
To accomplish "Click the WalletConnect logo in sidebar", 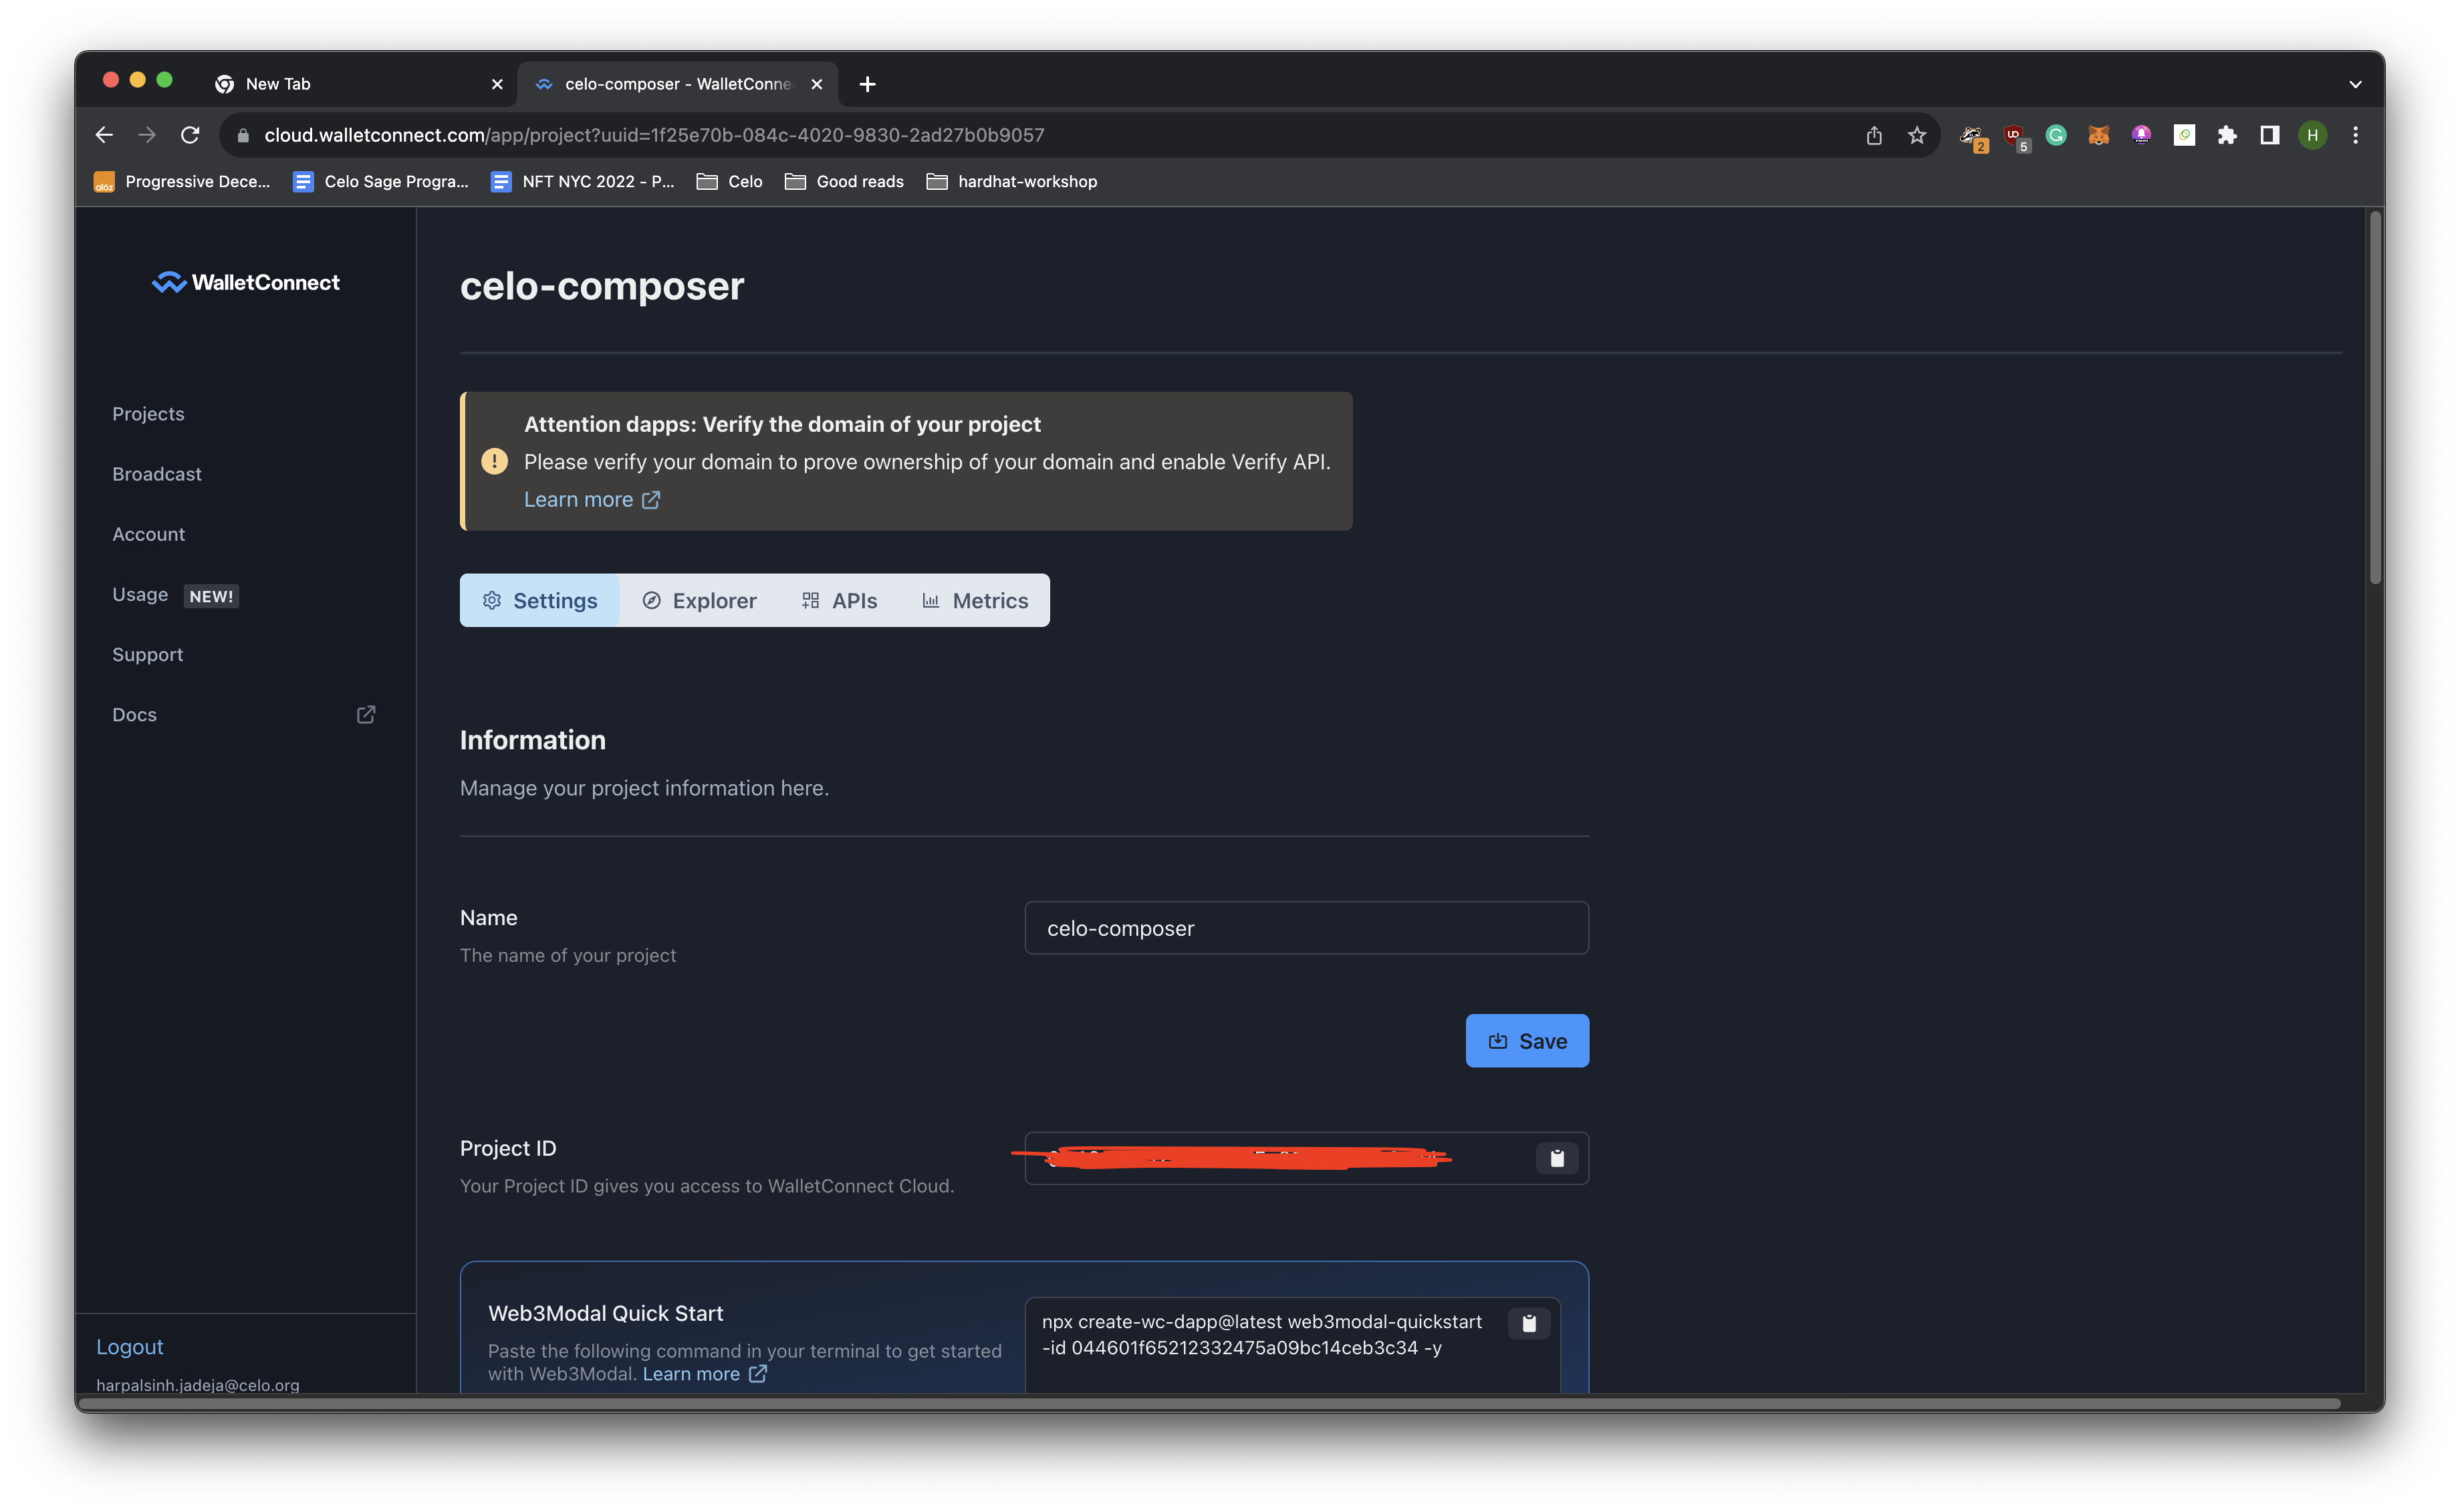I will pos(245,283).
